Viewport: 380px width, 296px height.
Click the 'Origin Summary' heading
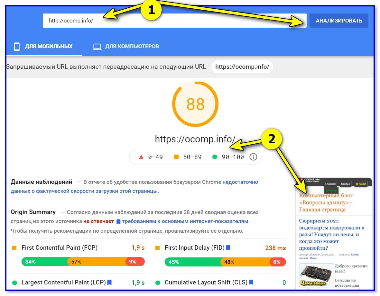coord(33,212)
